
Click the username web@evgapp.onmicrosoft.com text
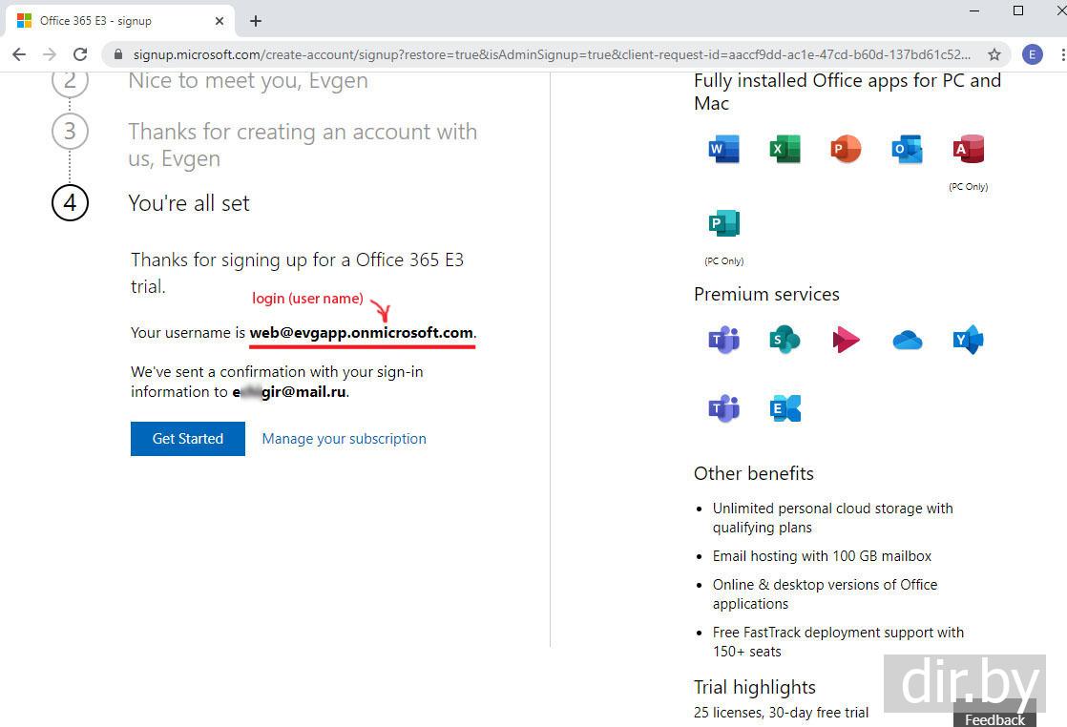[362, 333]
